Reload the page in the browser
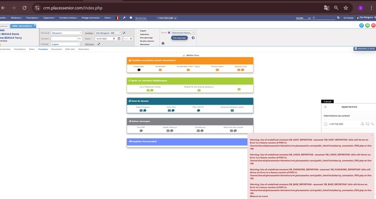The height and width of the screenshot is (199, 376). tap(24, 8)
